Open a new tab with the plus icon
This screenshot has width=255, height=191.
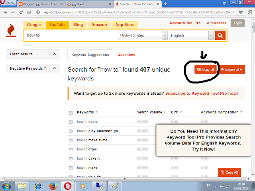click(165, 4)
